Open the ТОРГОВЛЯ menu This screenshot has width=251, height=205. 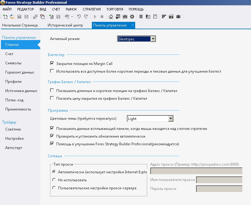[115, 9]
